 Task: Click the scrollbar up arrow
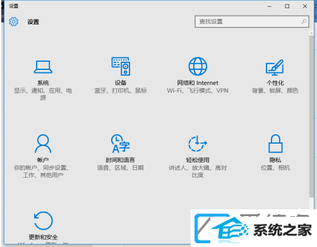coord(311,33)
